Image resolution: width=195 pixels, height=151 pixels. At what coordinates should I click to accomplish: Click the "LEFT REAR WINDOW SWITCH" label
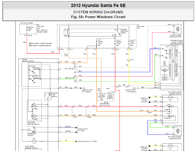coord(33,123)
